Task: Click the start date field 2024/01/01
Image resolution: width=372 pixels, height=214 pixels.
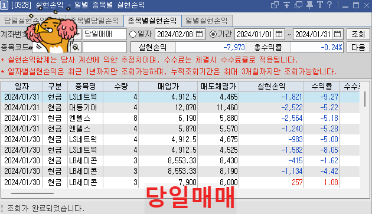Action: (254, 34)
